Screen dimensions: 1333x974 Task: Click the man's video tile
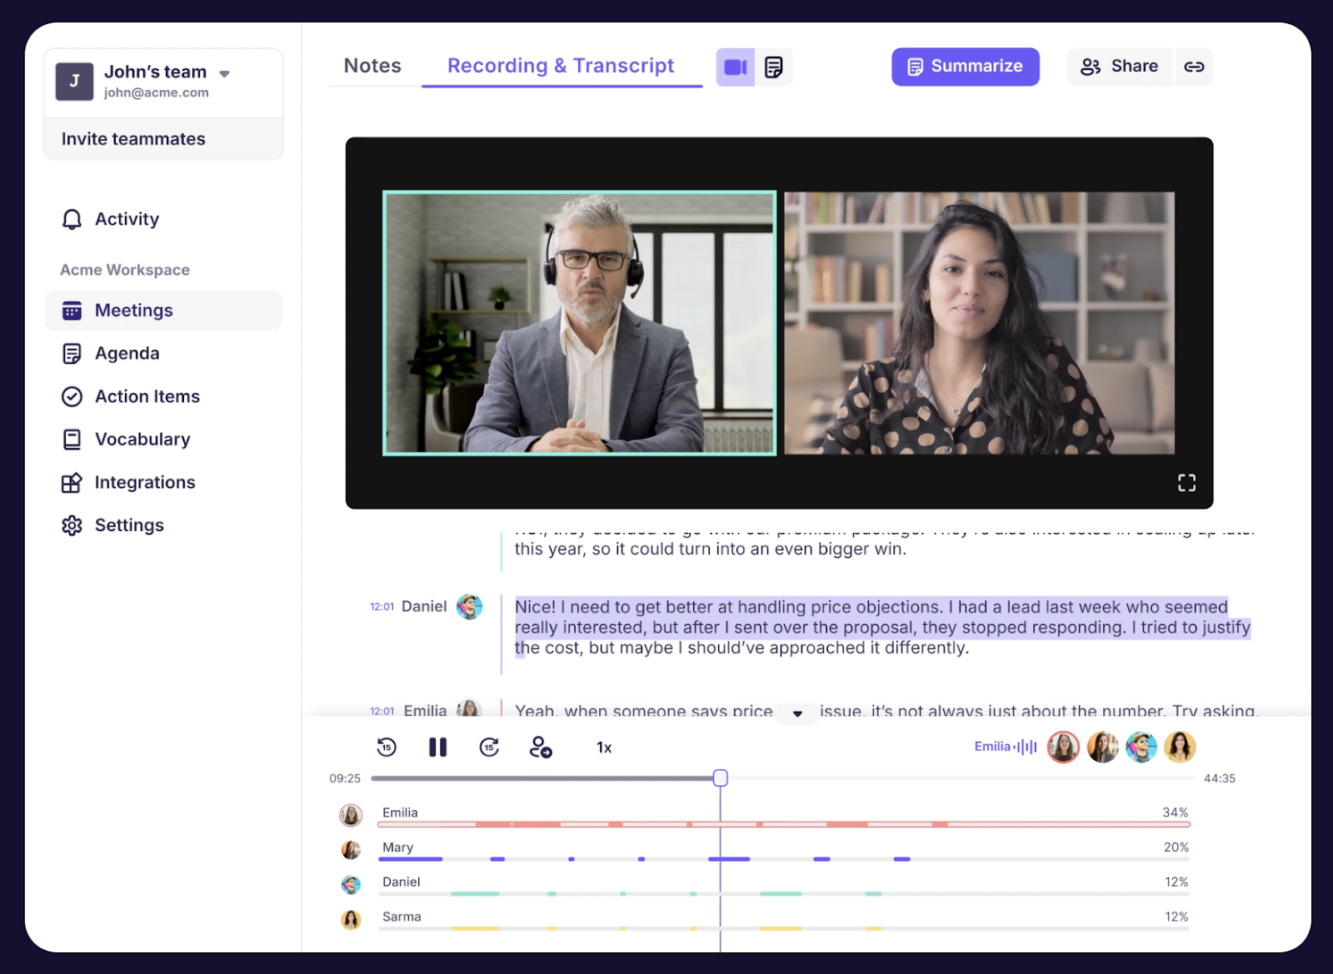(x=579, y=323)
